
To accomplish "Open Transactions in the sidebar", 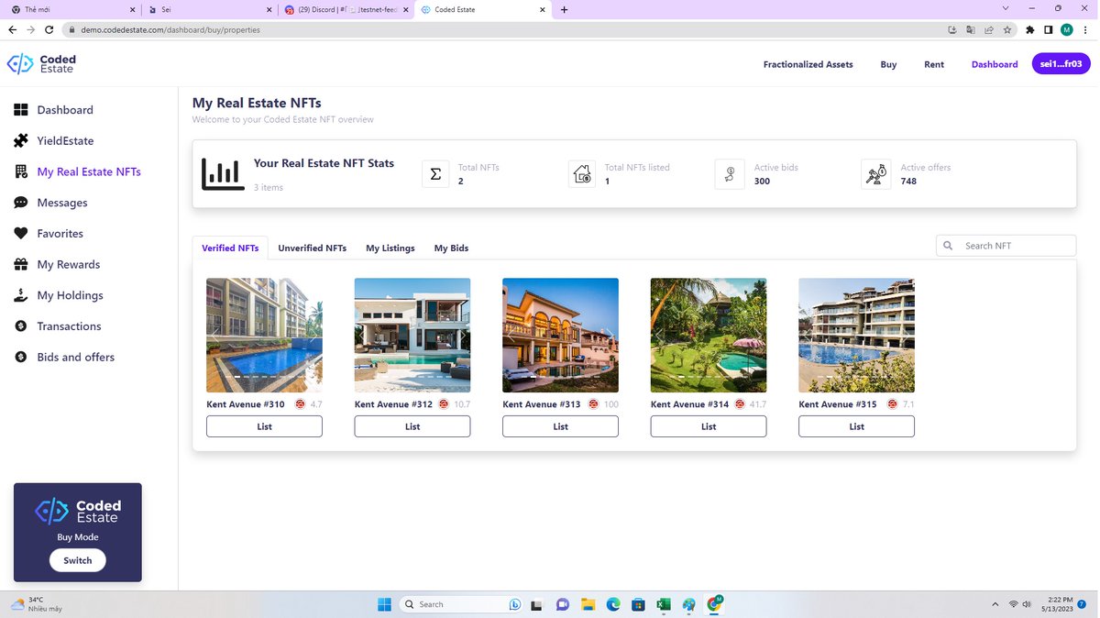I will pyautogui.click(x=57, y=326).
